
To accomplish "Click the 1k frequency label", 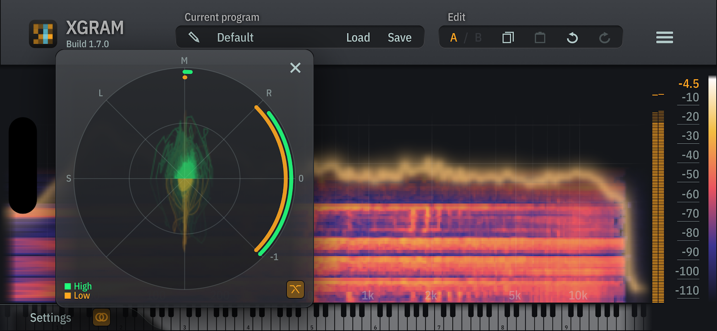I will point(368,295).
